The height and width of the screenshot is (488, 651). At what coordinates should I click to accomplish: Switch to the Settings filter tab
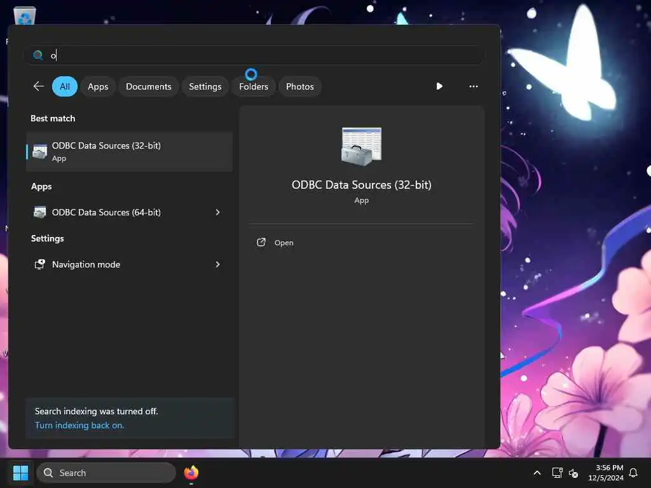[205, 86]
